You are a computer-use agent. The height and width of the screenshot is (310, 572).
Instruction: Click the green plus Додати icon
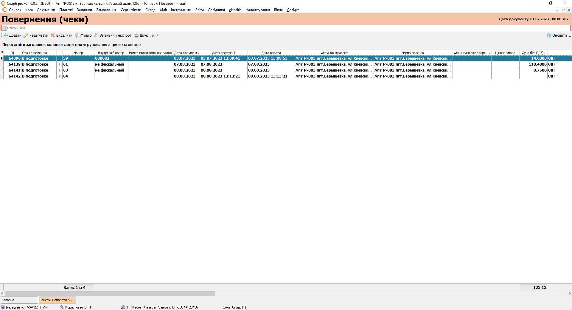click(x=6, y=35)
